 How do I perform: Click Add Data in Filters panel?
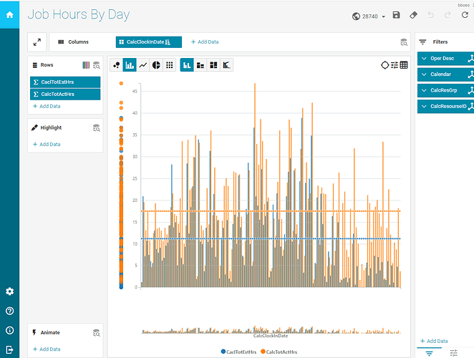tap(434, 341)
